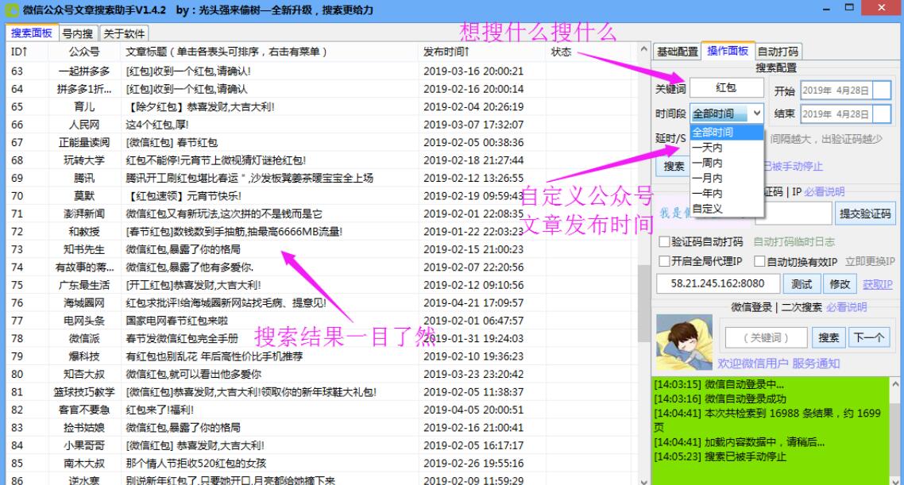904x485 pixels.
Task: Click the 测试 proxy button
Action: point(802,284)
